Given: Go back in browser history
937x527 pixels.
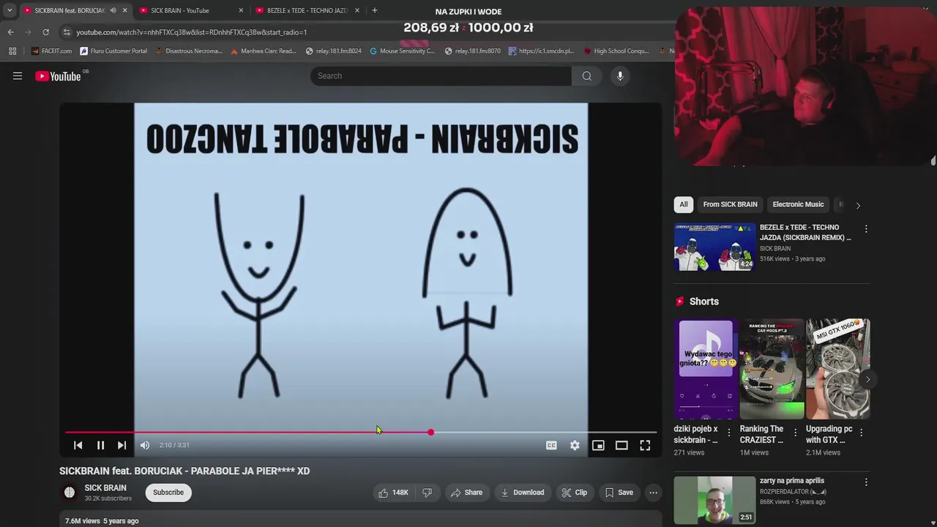Looking at the screenshot, I should [10, 32].
